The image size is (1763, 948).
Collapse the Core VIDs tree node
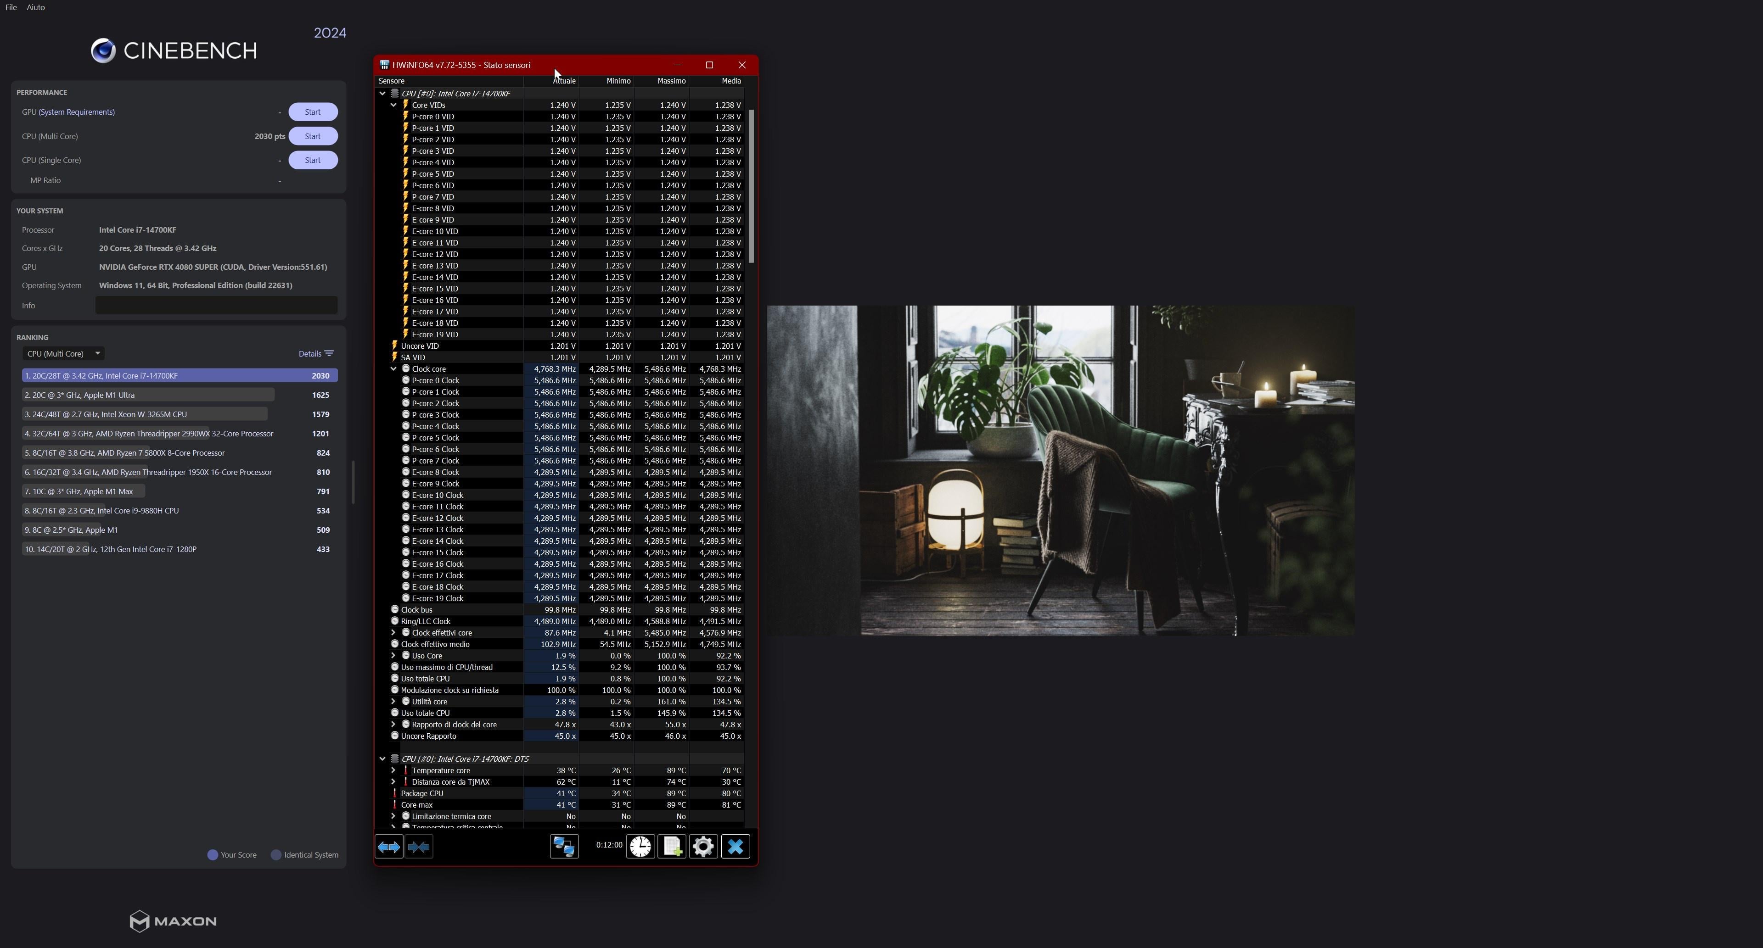[393, 106]
